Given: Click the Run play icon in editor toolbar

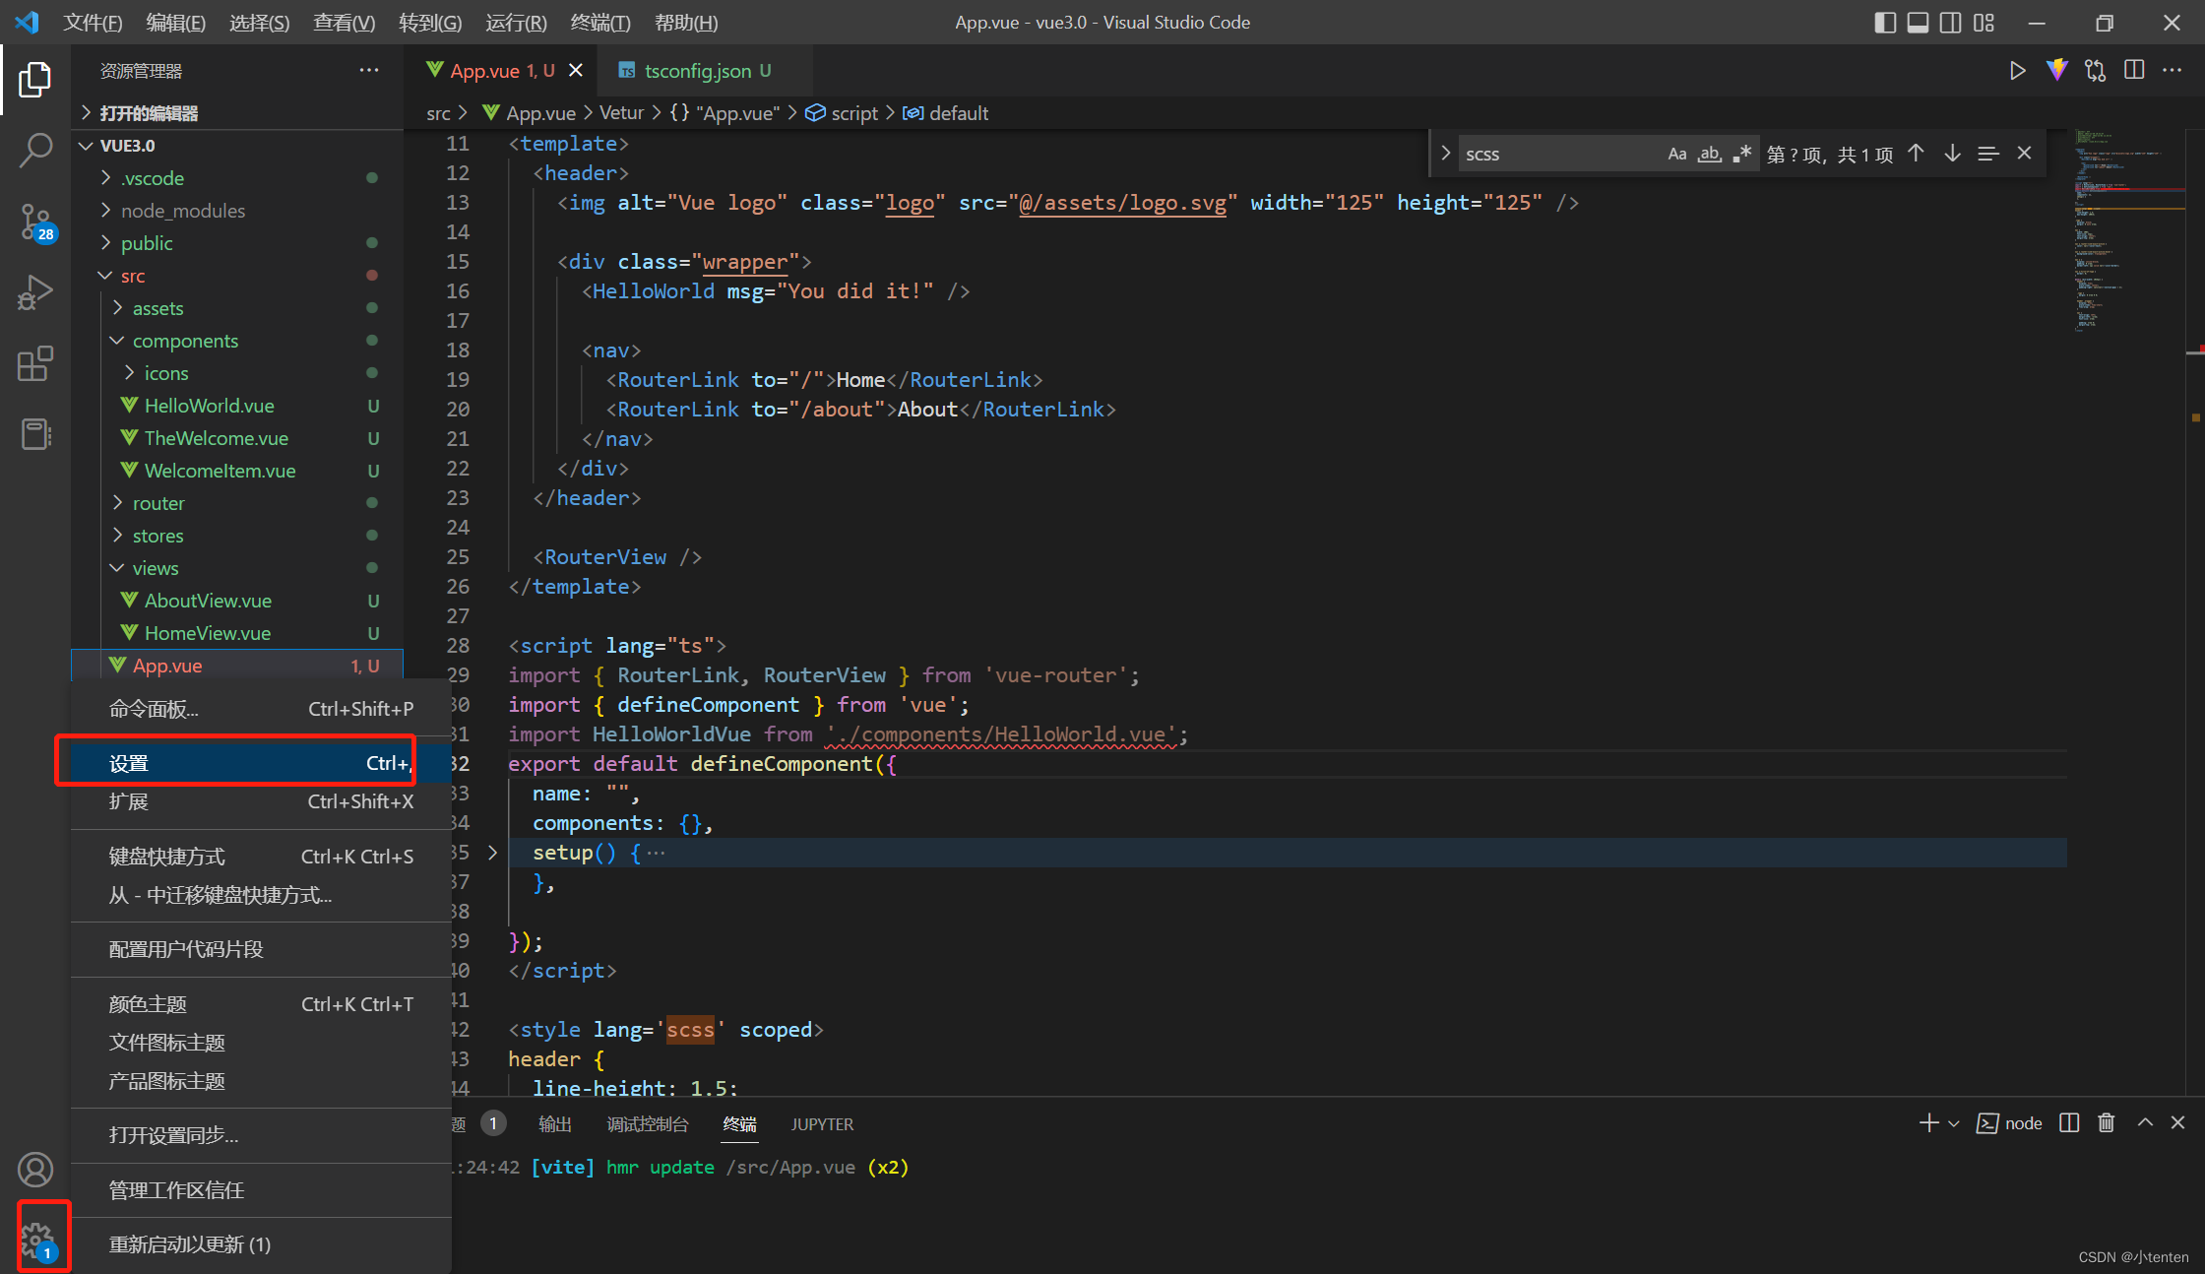Looking at the screenshot, I should 2017,71.
